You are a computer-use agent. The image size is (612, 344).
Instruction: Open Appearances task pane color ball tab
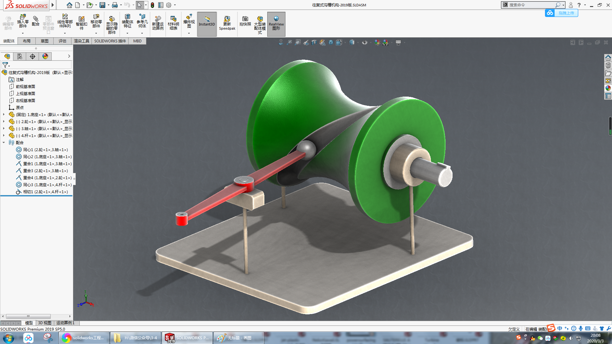point(608,88)
